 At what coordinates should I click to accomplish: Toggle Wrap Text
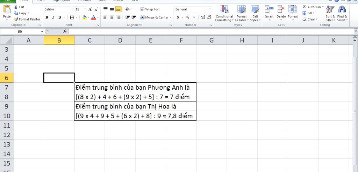point(150,9)
